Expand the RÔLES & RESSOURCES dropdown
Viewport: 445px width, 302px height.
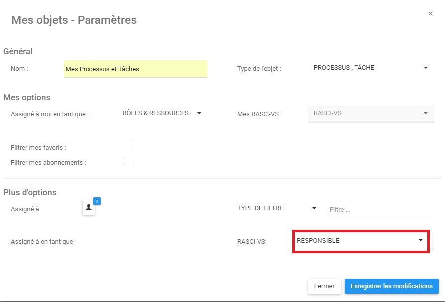tap(162, 113)
